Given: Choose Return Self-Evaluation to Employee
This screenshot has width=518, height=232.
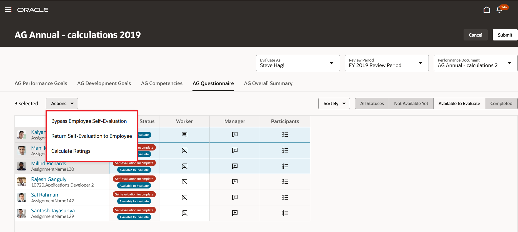Looking at the screenshot, I should 92,136.
